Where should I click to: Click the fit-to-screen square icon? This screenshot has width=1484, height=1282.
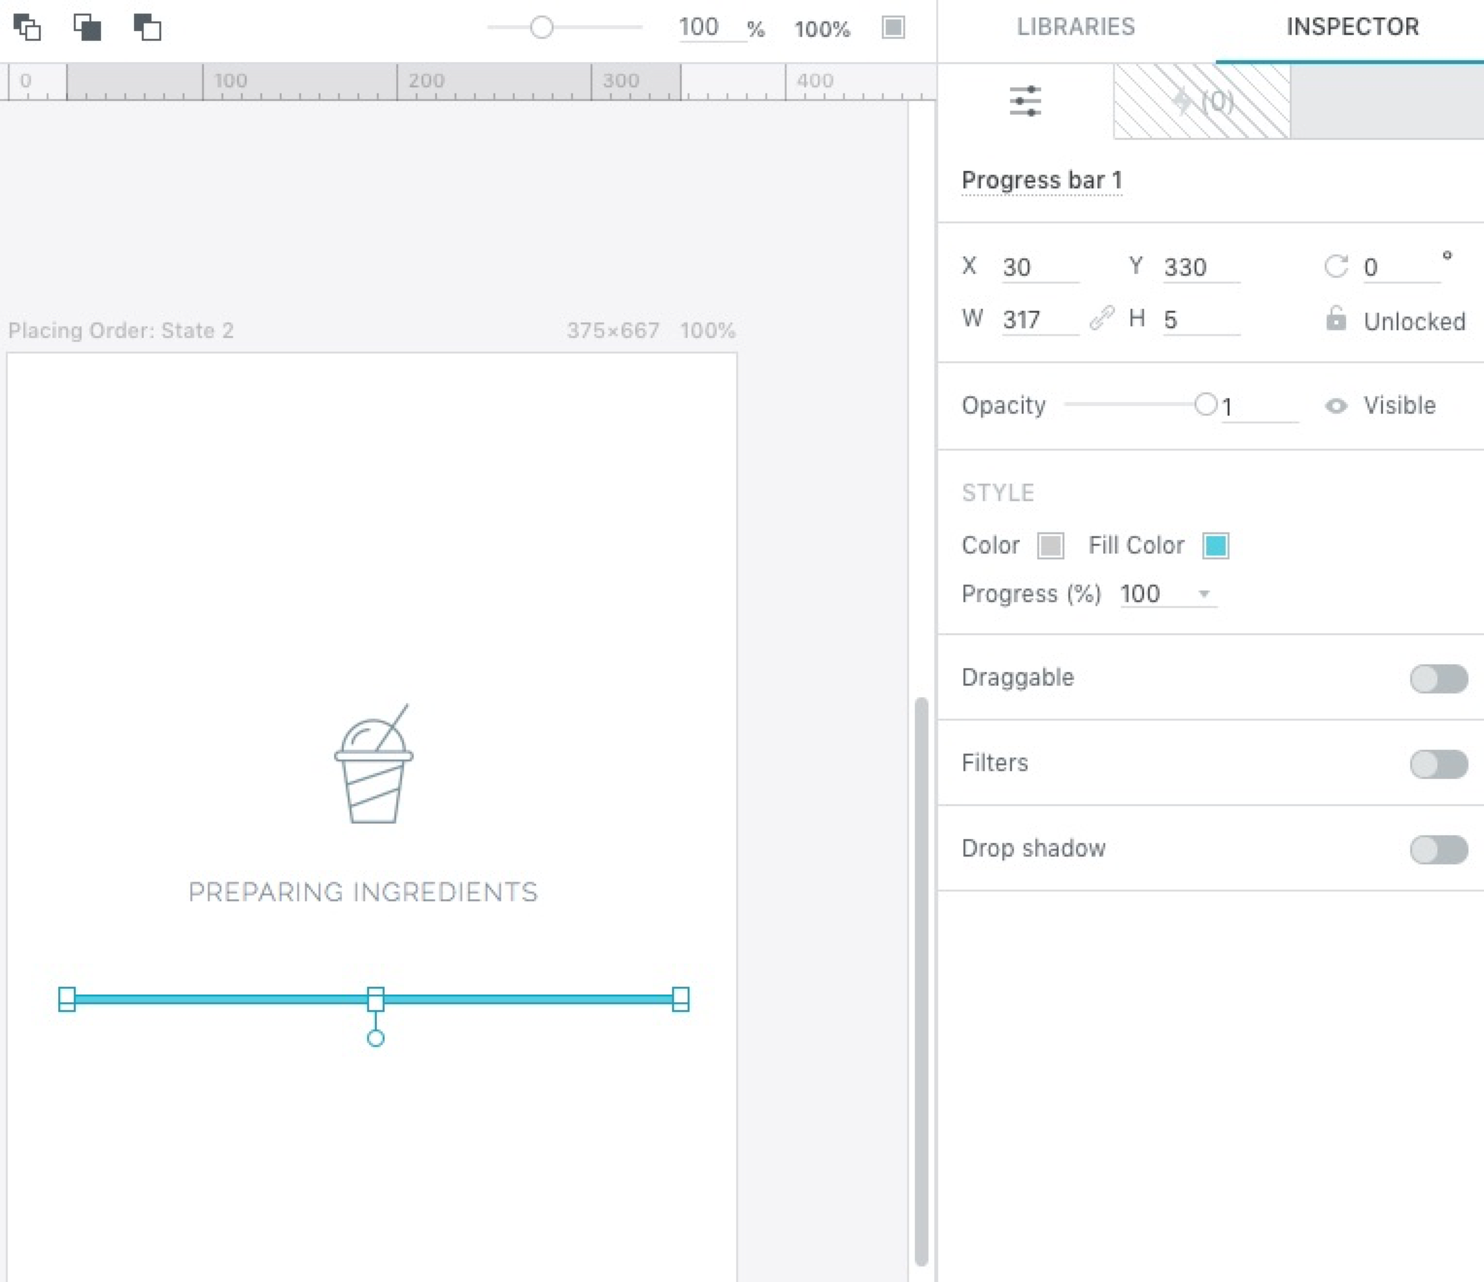pyautogui.click(x=894, y=27)
